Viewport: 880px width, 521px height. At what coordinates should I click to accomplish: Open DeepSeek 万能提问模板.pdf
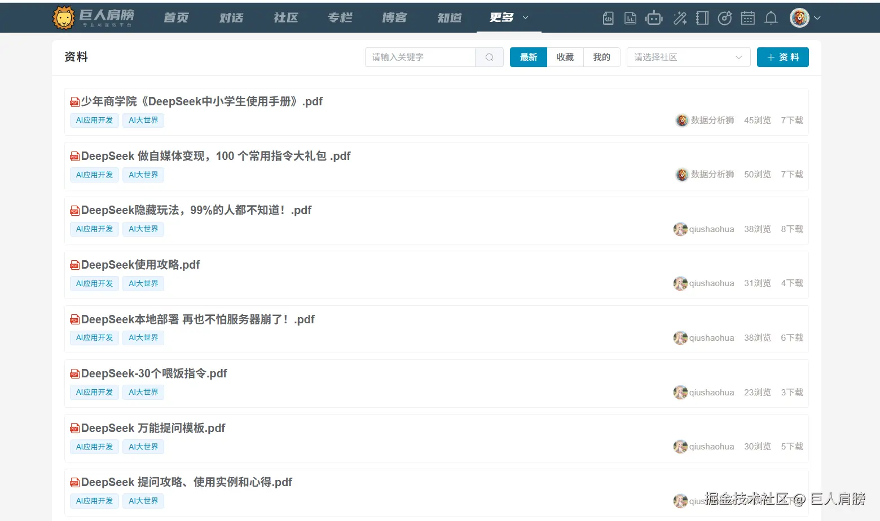(x=153, y=428)
